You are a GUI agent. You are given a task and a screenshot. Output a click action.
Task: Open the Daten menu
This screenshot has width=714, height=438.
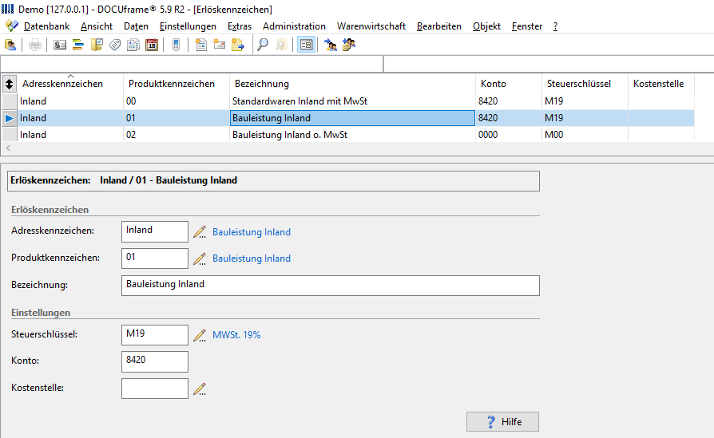pyautogui.click(x=136, y=26)
